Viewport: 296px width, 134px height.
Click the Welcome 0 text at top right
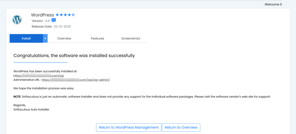pyautogui.click(x=273, y=4)
